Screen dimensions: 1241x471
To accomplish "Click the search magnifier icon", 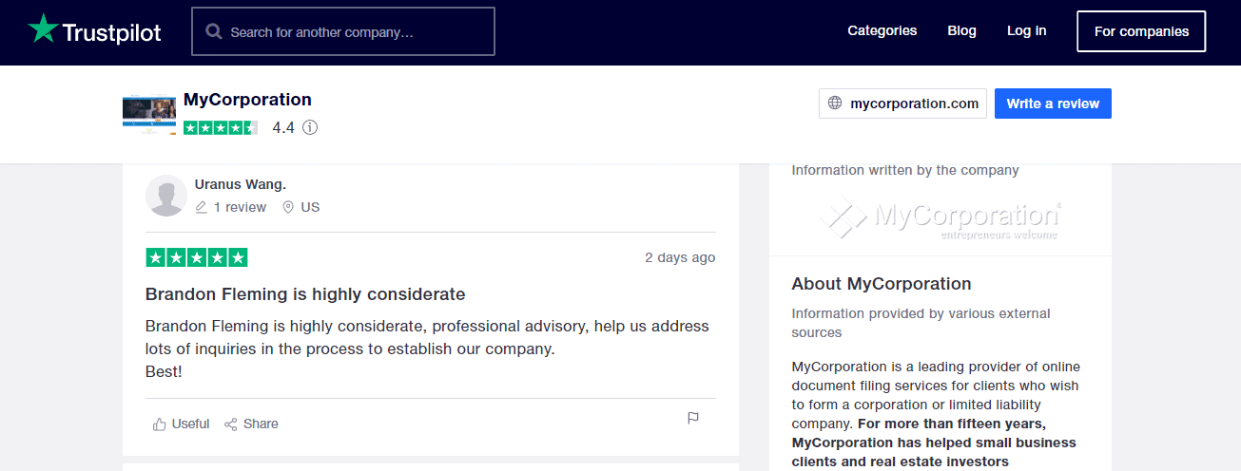I will (214, 31).
